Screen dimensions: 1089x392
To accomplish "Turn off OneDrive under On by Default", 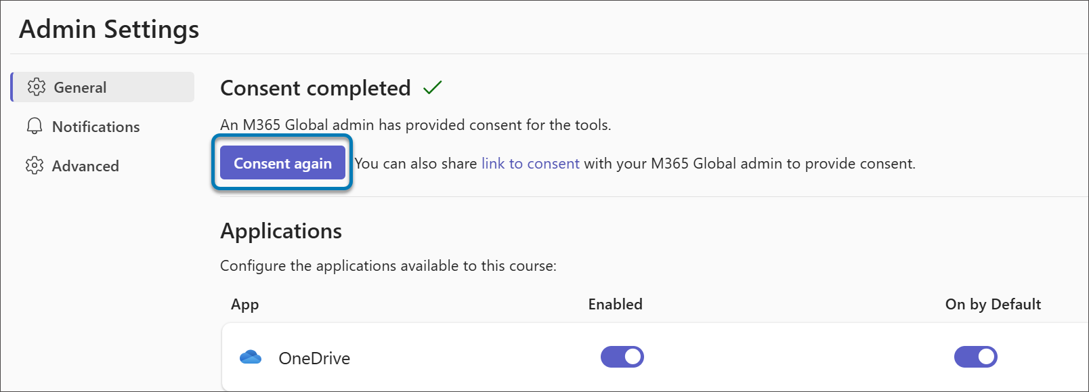I will pyautogui.click(x=975, y=357).
